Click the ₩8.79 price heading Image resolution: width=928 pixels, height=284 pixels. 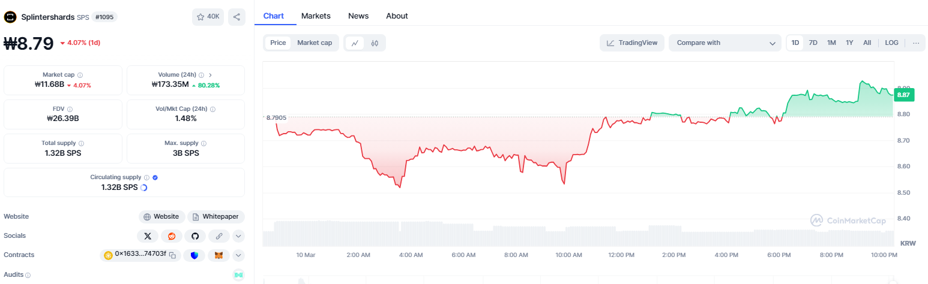pyautogui.click(x=29, y=43)
